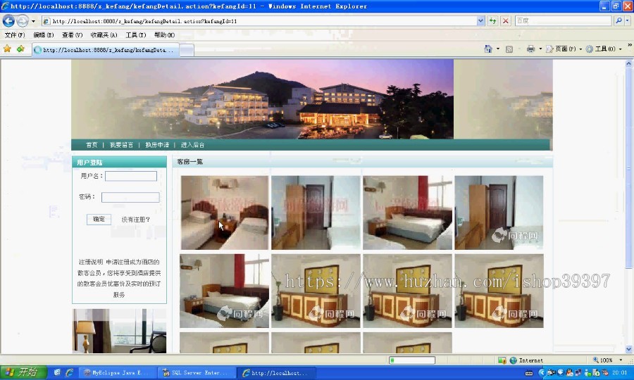Expand the Print options dropdown arrow
The width and height of the screenshot is (634, 380).
pos(540,49)
